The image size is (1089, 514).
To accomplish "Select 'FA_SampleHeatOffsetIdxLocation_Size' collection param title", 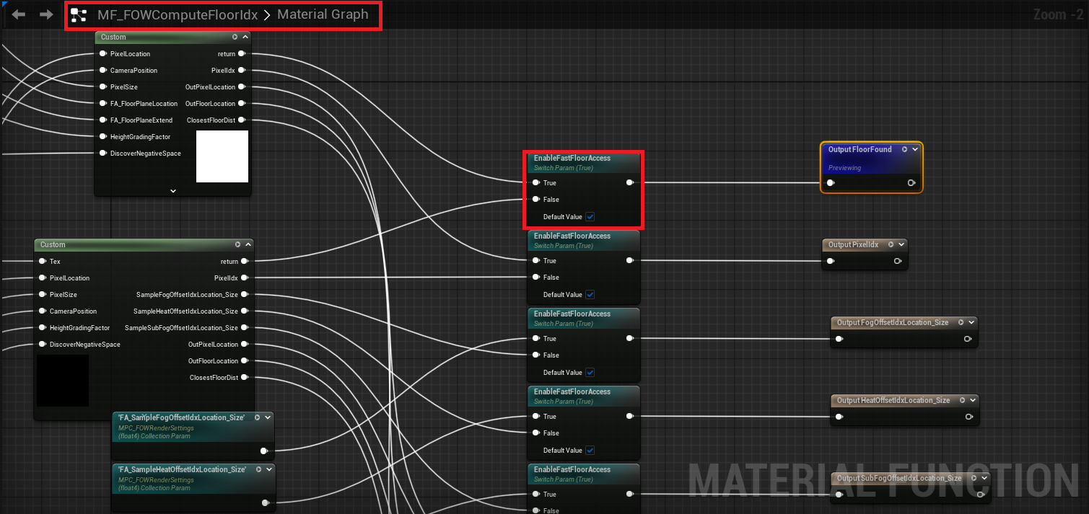I will 182,469.
